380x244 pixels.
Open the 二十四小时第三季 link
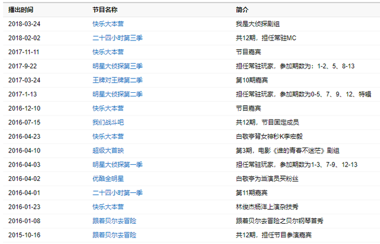point(118,38)
